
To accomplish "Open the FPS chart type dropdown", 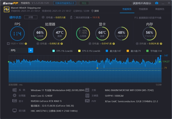I will pos(31,50).
